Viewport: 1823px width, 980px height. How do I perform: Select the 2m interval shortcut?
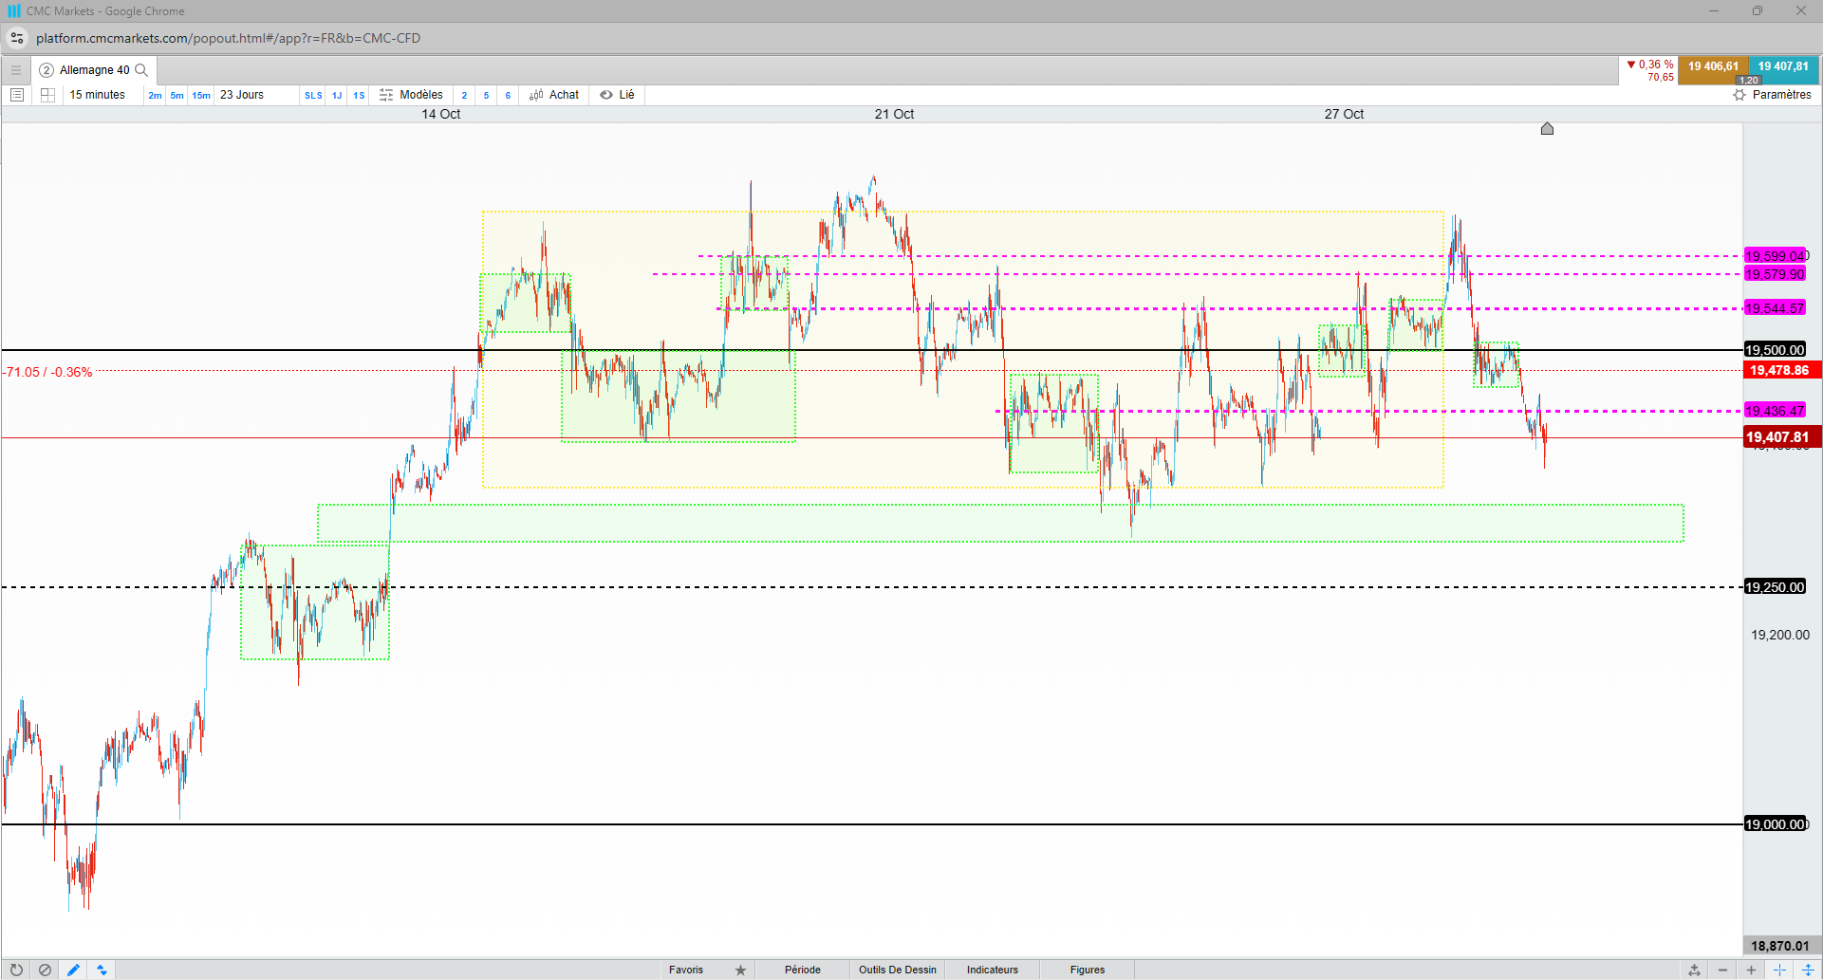[x=155, y=96]
